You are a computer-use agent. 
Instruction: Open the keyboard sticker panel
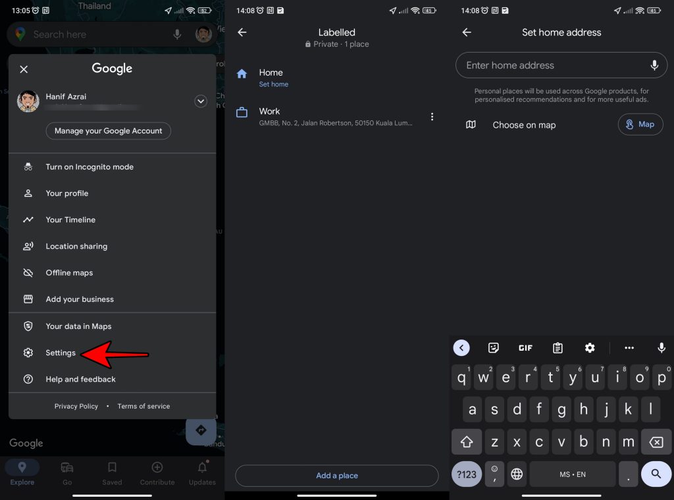494,348
